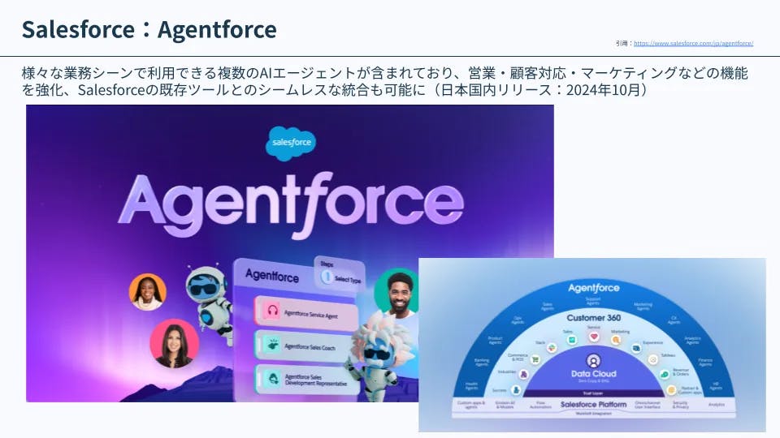Viewport: 780px width, 438px height.
Task: Click the Service heart icon in Customer 360
Action: pyautogui.click(x=594, y=337)
